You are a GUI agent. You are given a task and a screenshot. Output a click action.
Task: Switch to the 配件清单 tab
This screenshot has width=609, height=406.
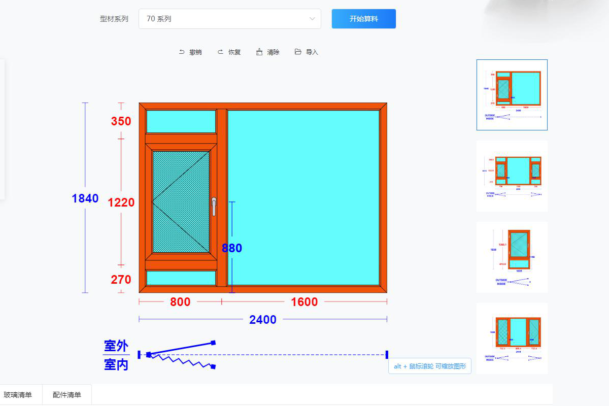[x=66, y=394]
